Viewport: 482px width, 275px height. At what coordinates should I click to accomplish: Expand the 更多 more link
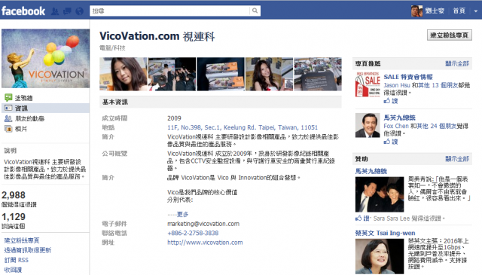(182, 214)
